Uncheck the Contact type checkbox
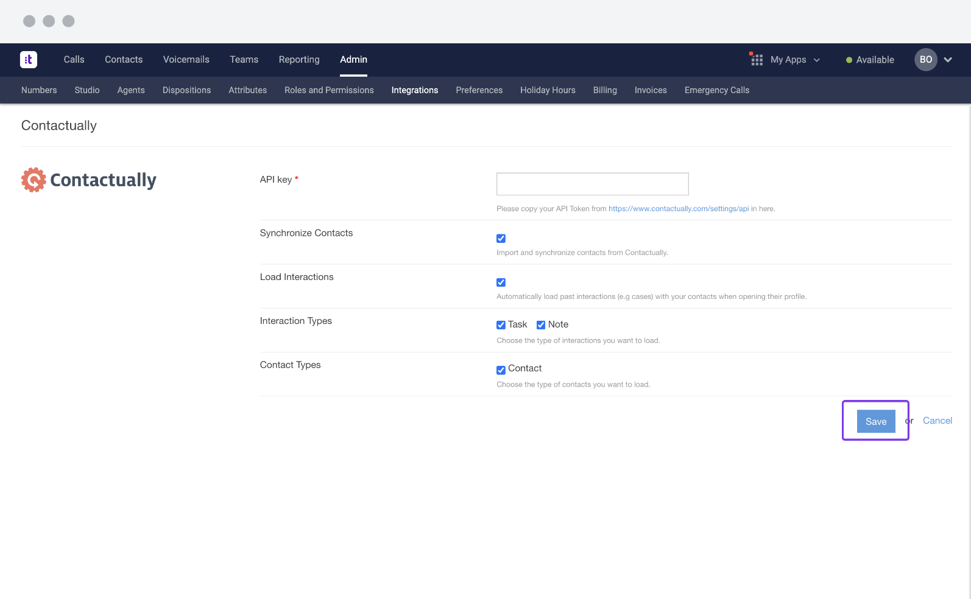 [501, 370]
